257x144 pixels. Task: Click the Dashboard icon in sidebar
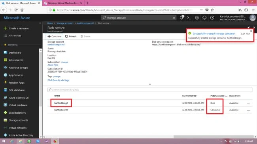coord(6,52)
